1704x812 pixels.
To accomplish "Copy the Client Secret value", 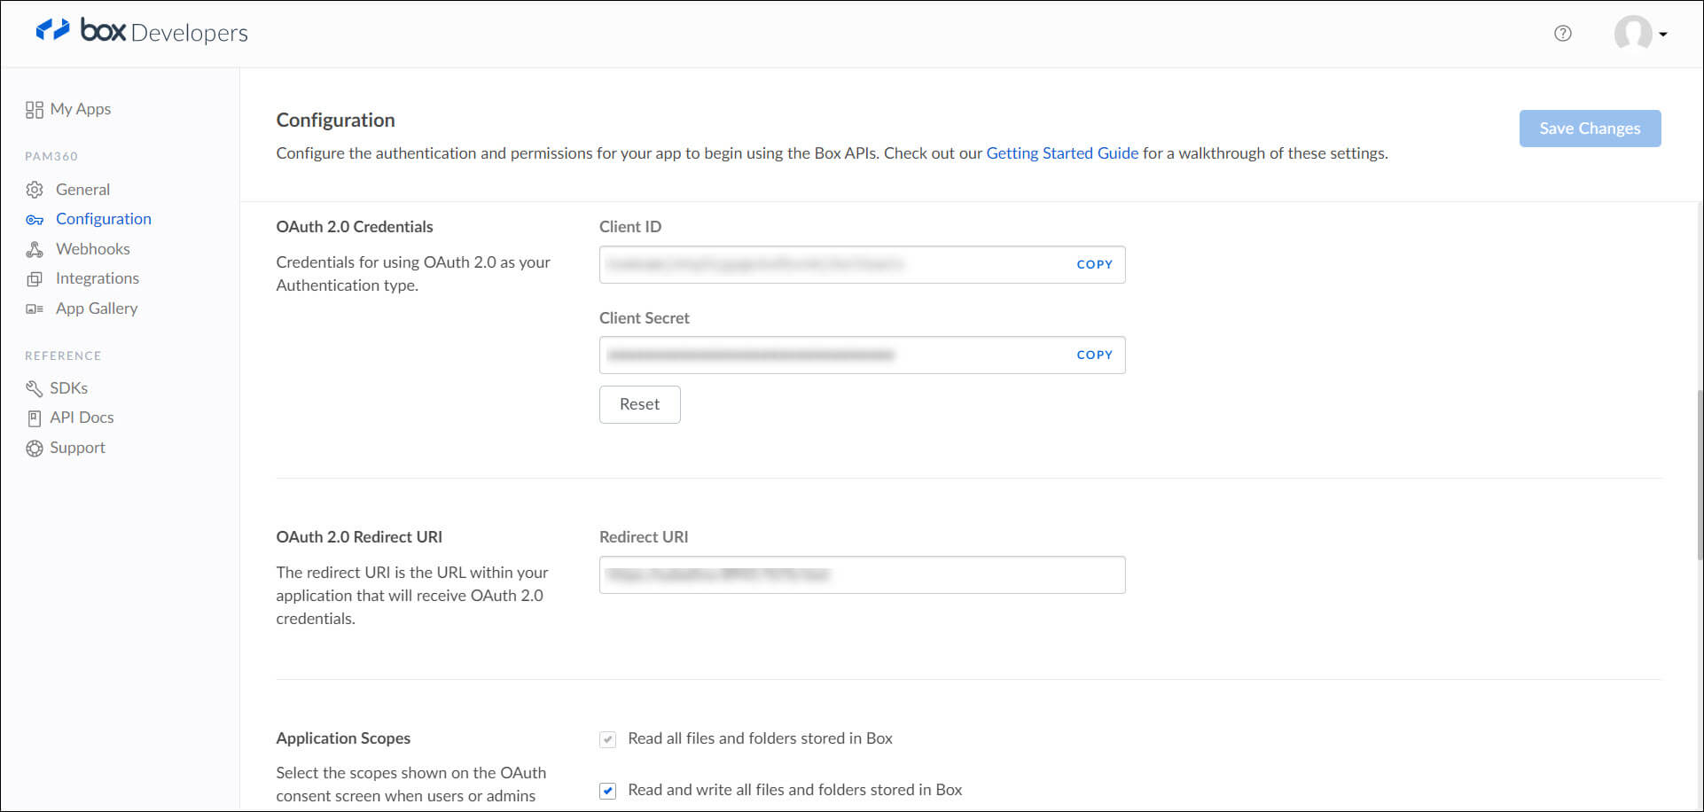I will (x=1094, y=355).
